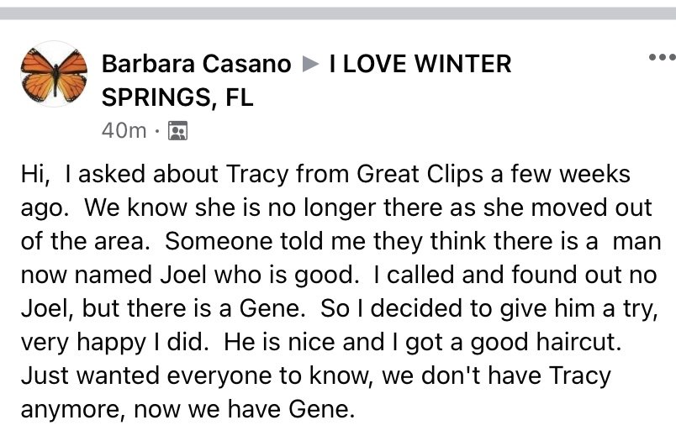Open the I LOVE WINTER group link

pos(420,64)
